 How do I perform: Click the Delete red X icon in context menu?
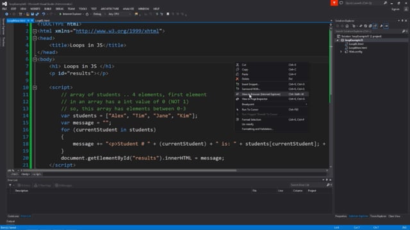238,79
